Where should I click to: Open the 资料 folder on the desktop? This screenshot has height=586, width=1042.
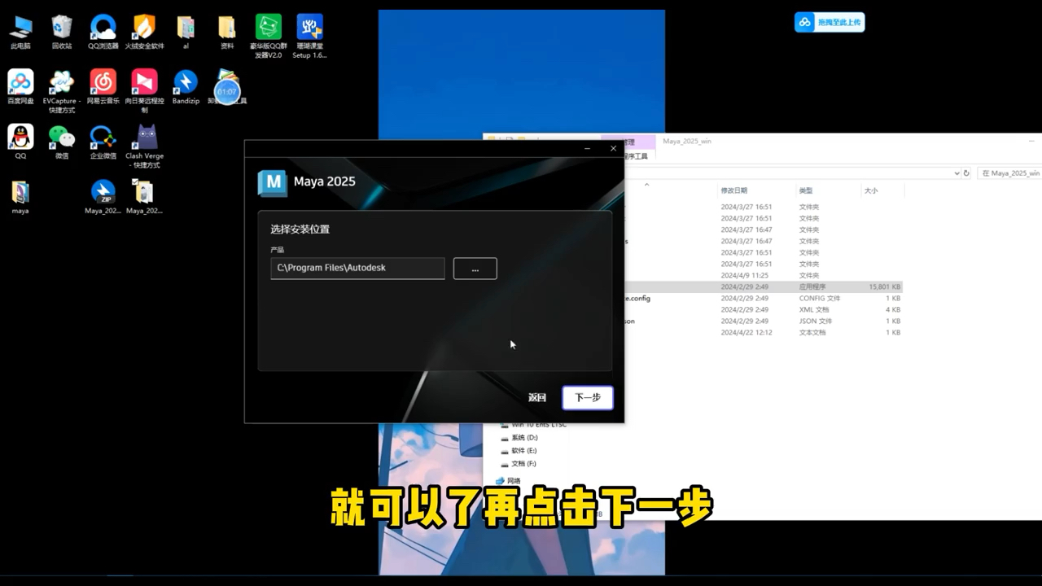(227, 33)
